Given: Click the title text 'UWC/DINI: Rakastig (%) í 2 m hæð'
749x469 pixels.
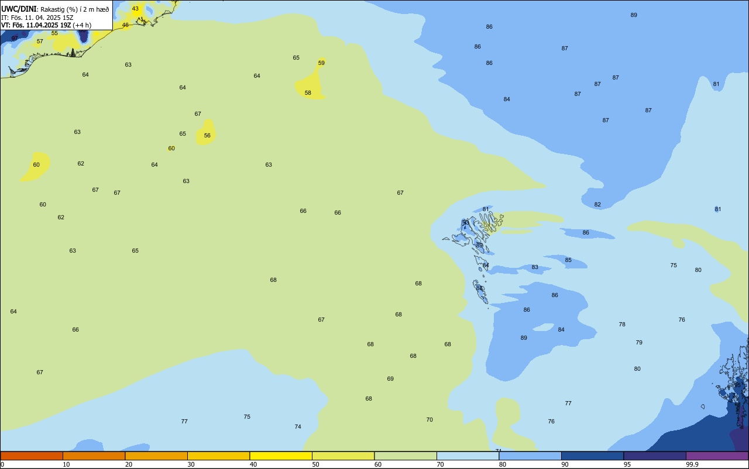Looking at the screenshot, I should pos(55,9).
